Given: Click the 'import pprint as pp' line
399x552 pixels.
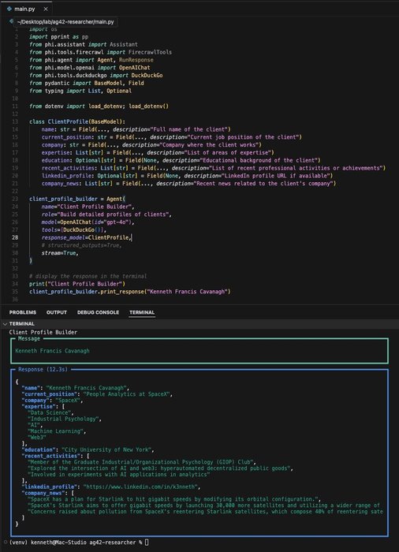Looking at the screenshot, I should pos(59,36).
